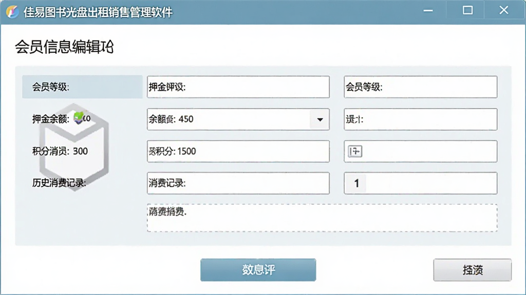526x295 pixels.
Task: Click the 积分消员: 300 label
Action: tap(60, 151)
